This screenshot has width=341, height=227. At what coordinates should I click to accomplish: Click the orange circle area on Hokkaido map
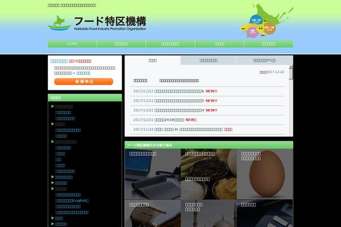point(269,28)
